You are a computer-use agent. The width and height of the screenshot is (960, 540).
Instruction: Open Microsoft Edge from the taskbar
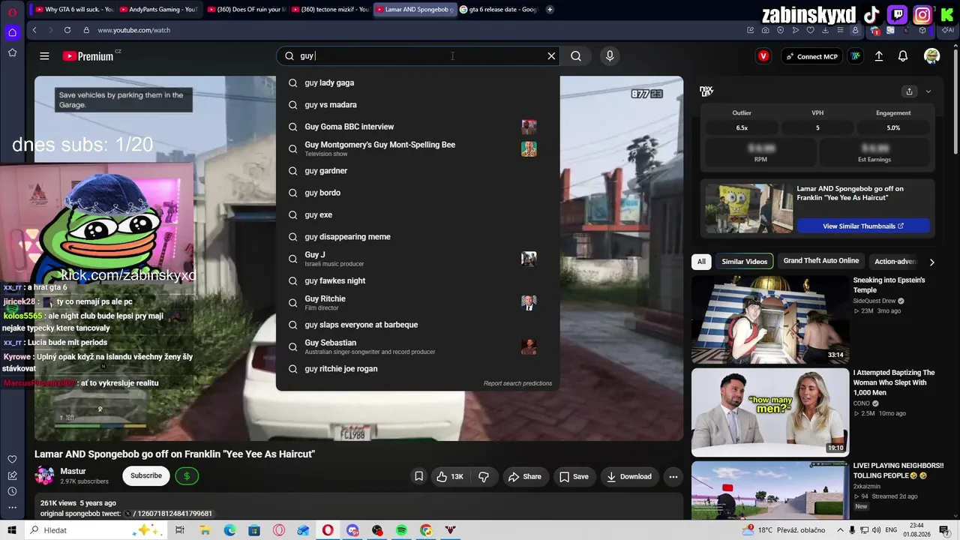pos(229,530)
